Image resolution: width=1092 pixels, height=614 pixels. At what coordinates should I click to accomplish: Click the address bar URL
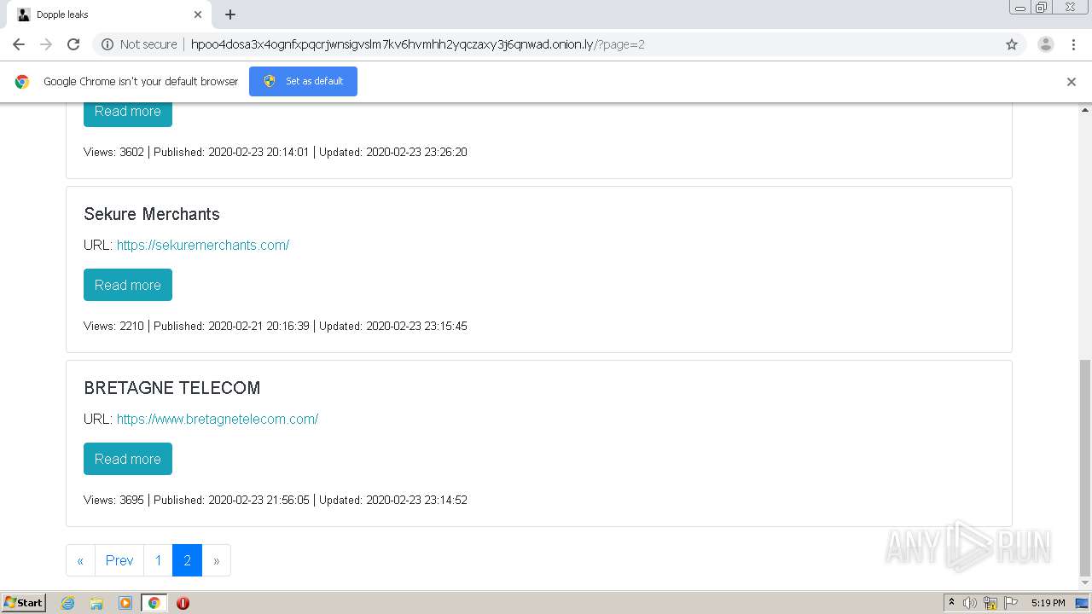417,44
